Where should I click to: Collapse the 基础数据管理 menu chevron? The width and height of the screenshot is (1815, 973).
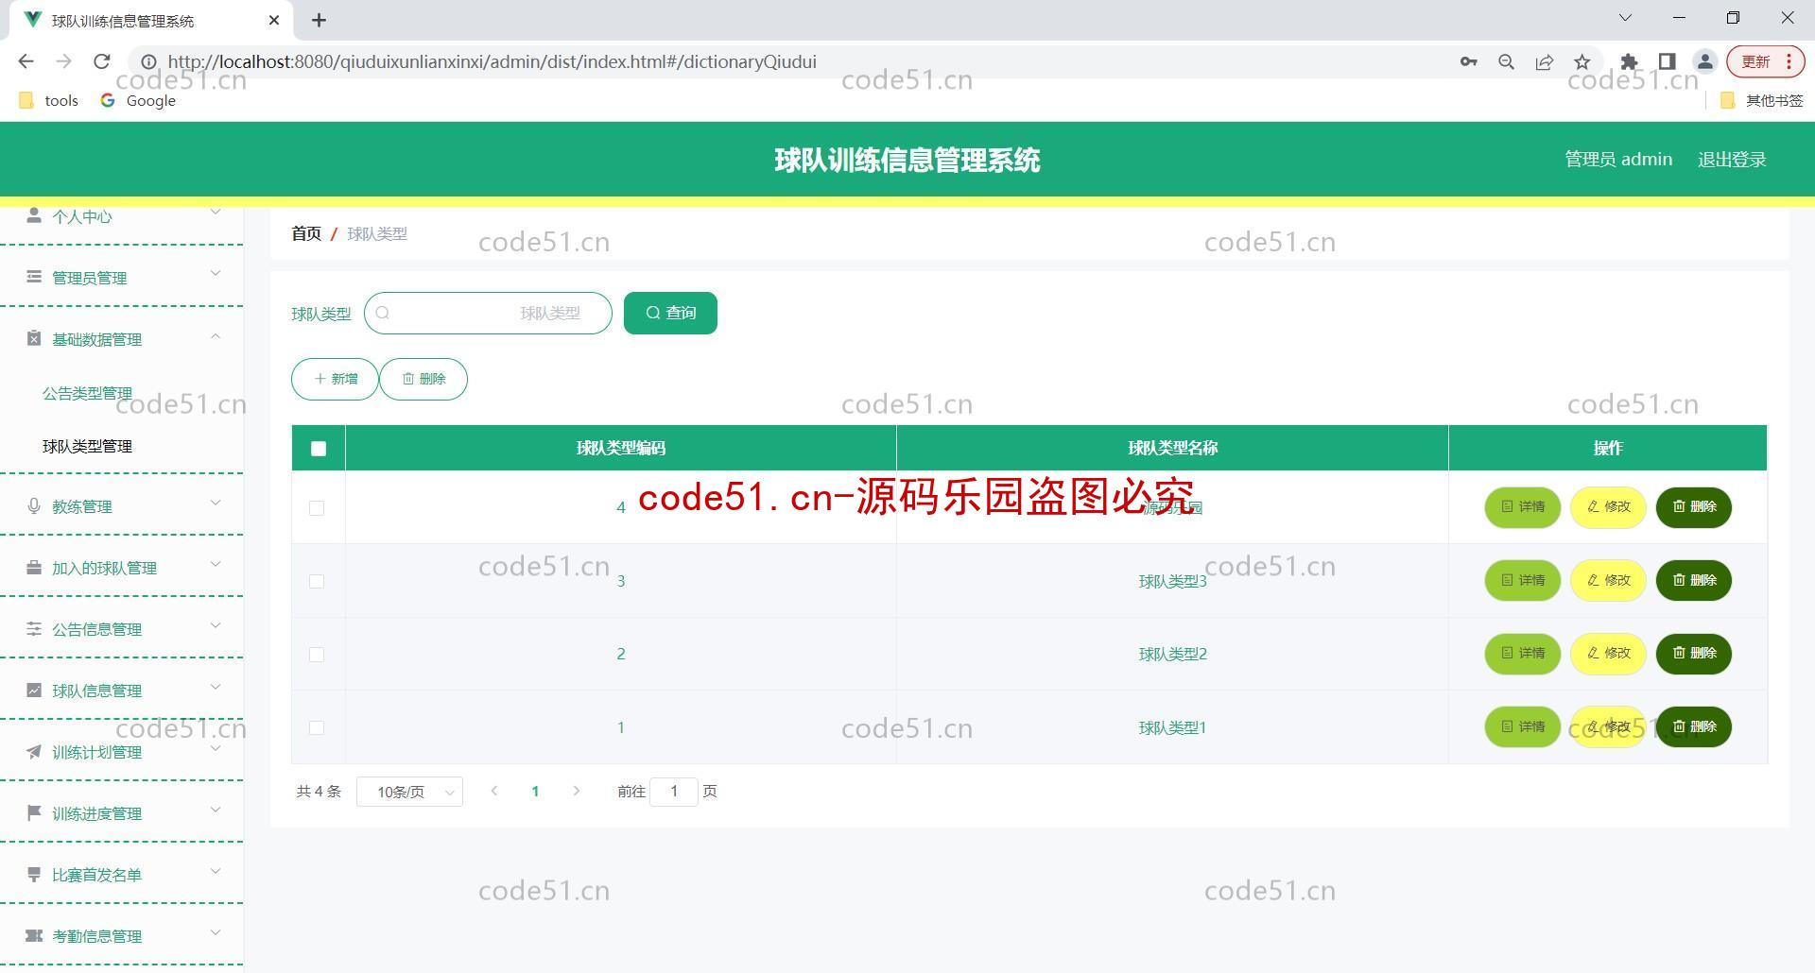[x=216, y=335]
